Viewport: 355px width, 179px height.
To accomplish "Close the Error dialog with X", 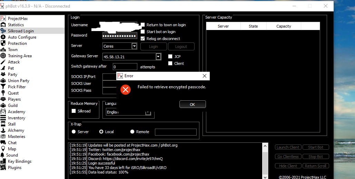I will pyautogui.click(x=205, y=76).
